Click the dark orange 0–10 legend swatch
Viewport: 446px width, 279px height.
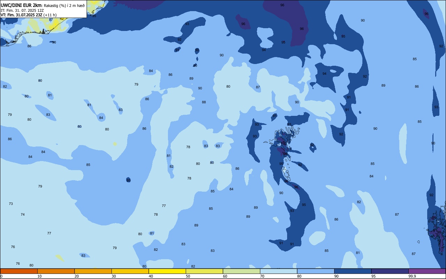pos(19,271)
